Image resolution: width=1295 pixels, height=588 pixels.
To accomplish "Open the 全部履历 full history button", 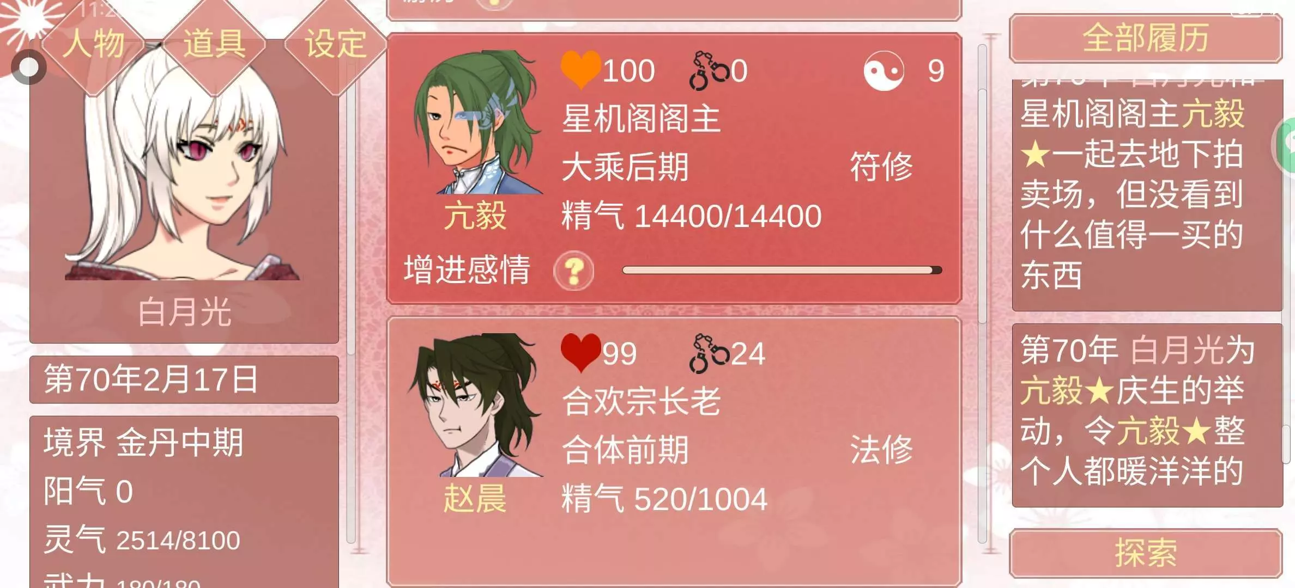I will point(1146,39).
